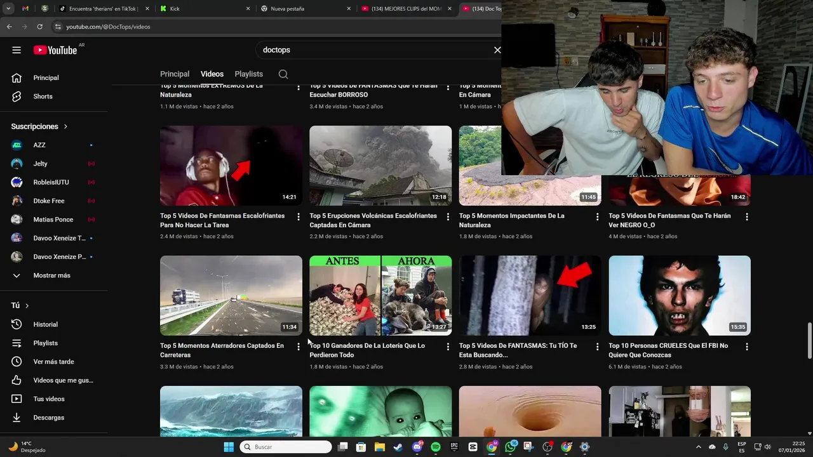Expand the Suscripciones section arrow
Screen dimensions: 813x457
tap(65, 126)
